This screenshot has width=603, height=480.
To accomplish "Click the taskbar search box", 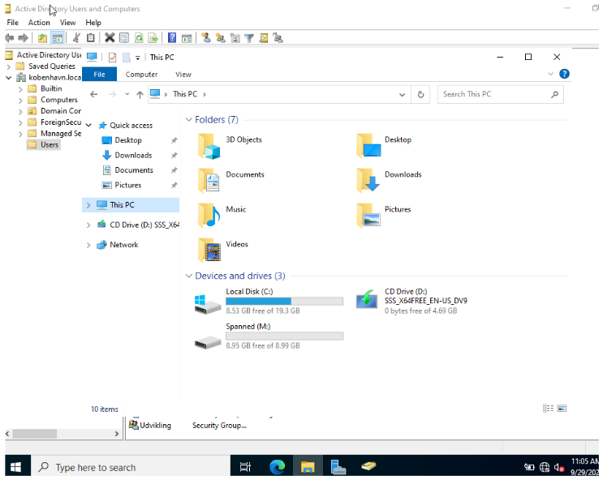I will tap(130, 467).
